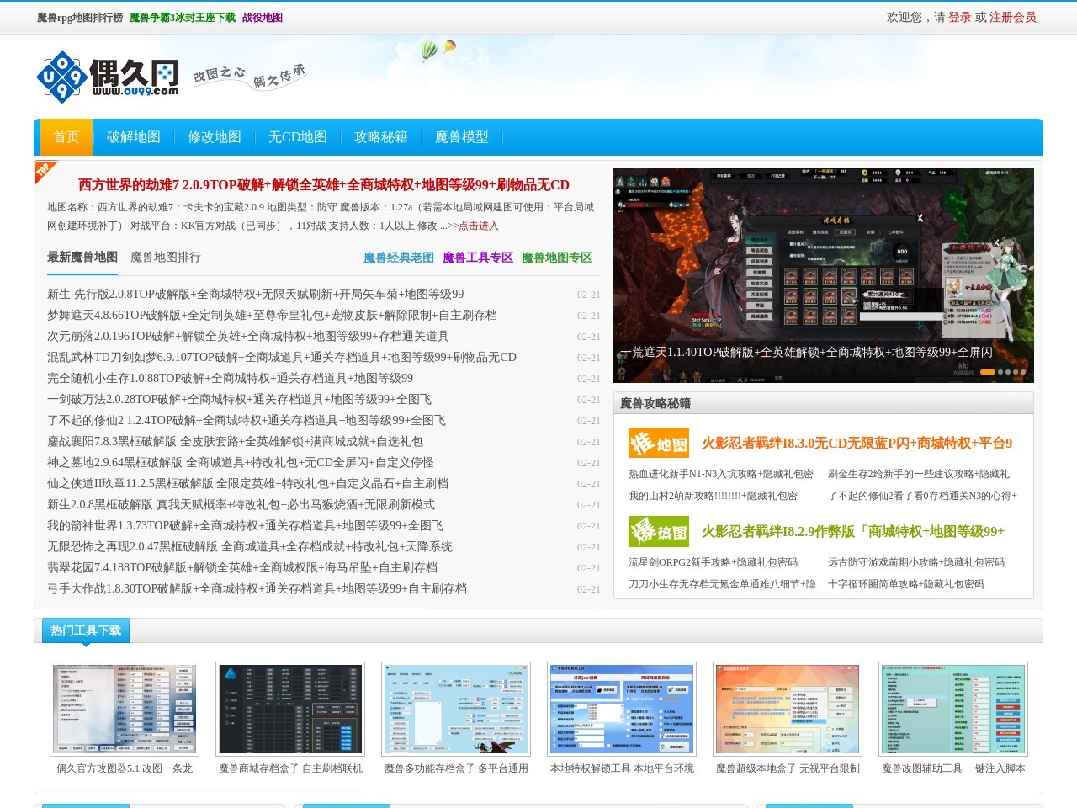This screenshot has height=808, width=1077.
Task: Click the last slideshow indicator dot
Action: (x=1023, y=372)
